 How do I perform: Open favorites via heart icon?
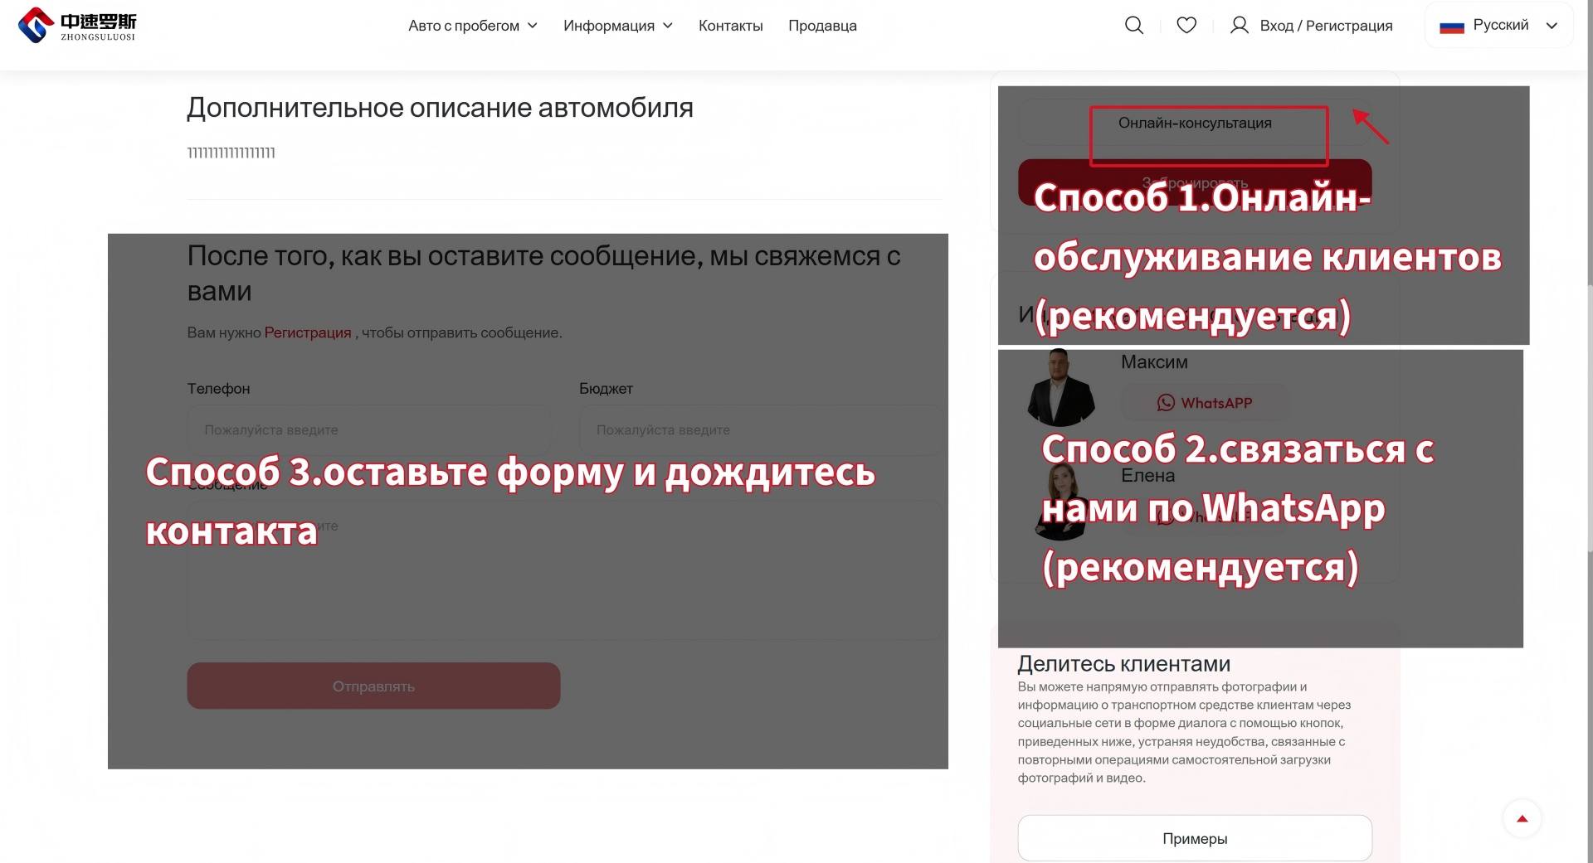coord(1186,26)
